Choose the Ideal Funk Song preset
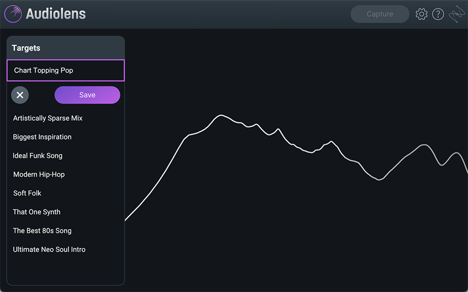The height and width of the screenshot is (292, 468). point(38,156)
